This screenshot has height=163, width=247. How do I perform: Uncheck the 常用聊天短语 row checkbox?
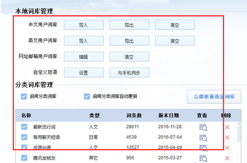click(24, 137)
